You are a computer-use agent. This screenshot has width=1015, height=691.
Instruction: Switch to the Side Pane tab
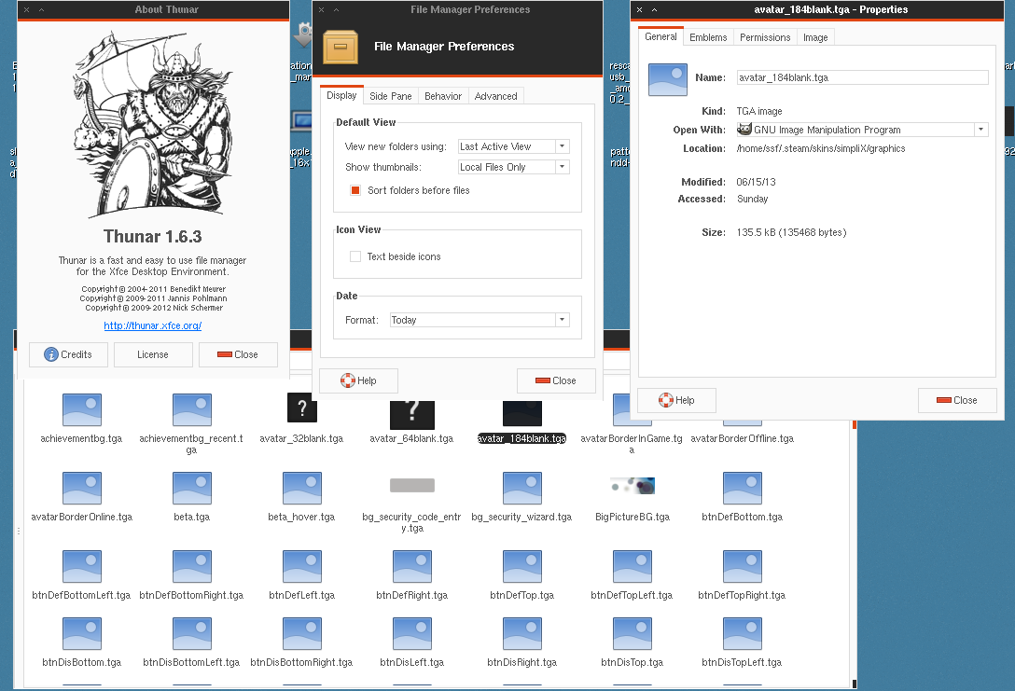point(390,96)
